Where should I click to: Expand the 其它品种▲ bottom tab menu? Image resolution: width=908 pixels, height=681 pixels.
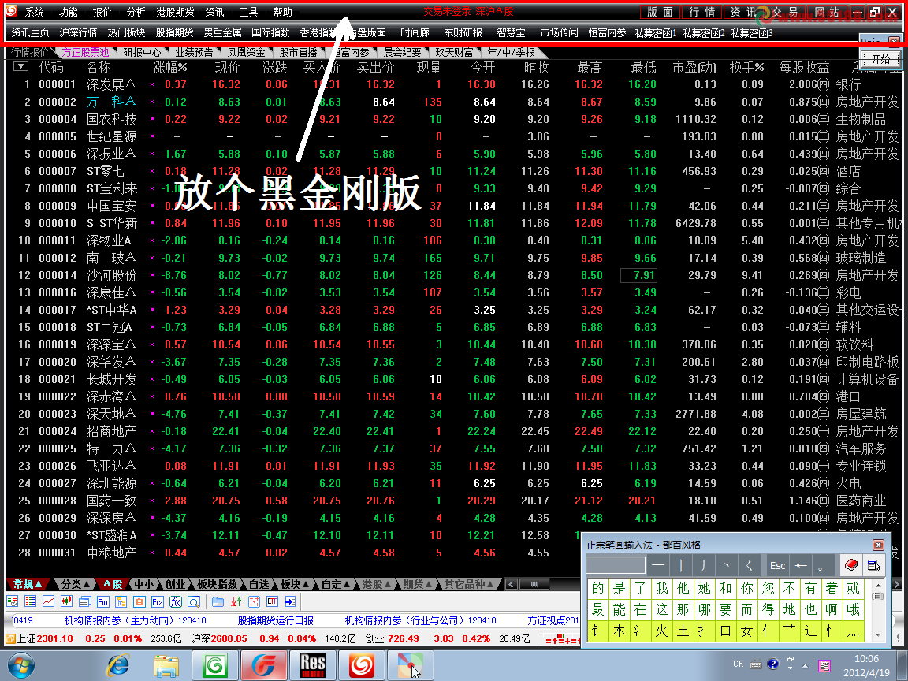click(x=468, y=584)
